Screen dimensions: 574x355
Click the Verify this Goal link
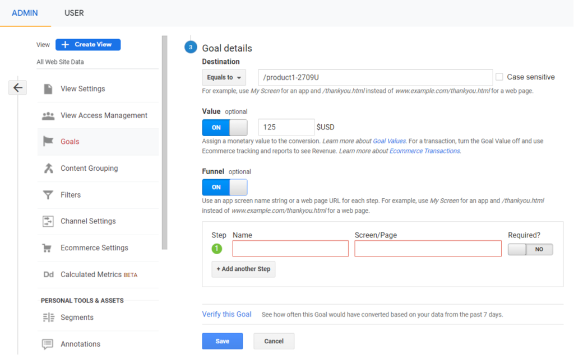[226, 314]
